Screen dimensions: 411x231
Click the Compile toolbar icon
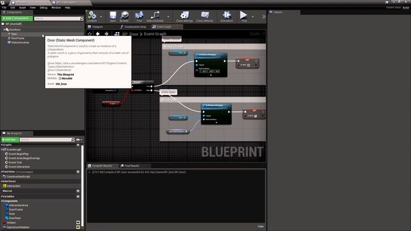click(x=92, y=15)
